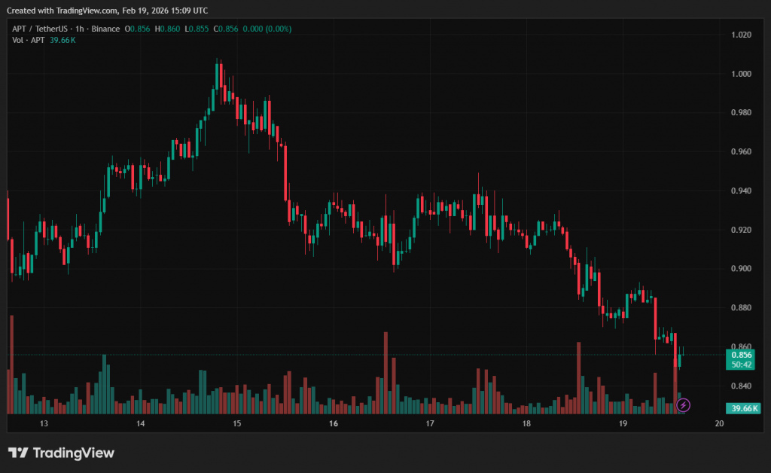This screenshot has width=771, height=473.
Task: Click date label 13 on time axis
Action: [x=44, y=425]
